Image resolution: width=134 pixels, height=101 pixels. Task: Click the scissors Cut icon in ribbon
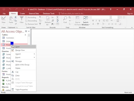pyautogui.click(x=16, y=17)
